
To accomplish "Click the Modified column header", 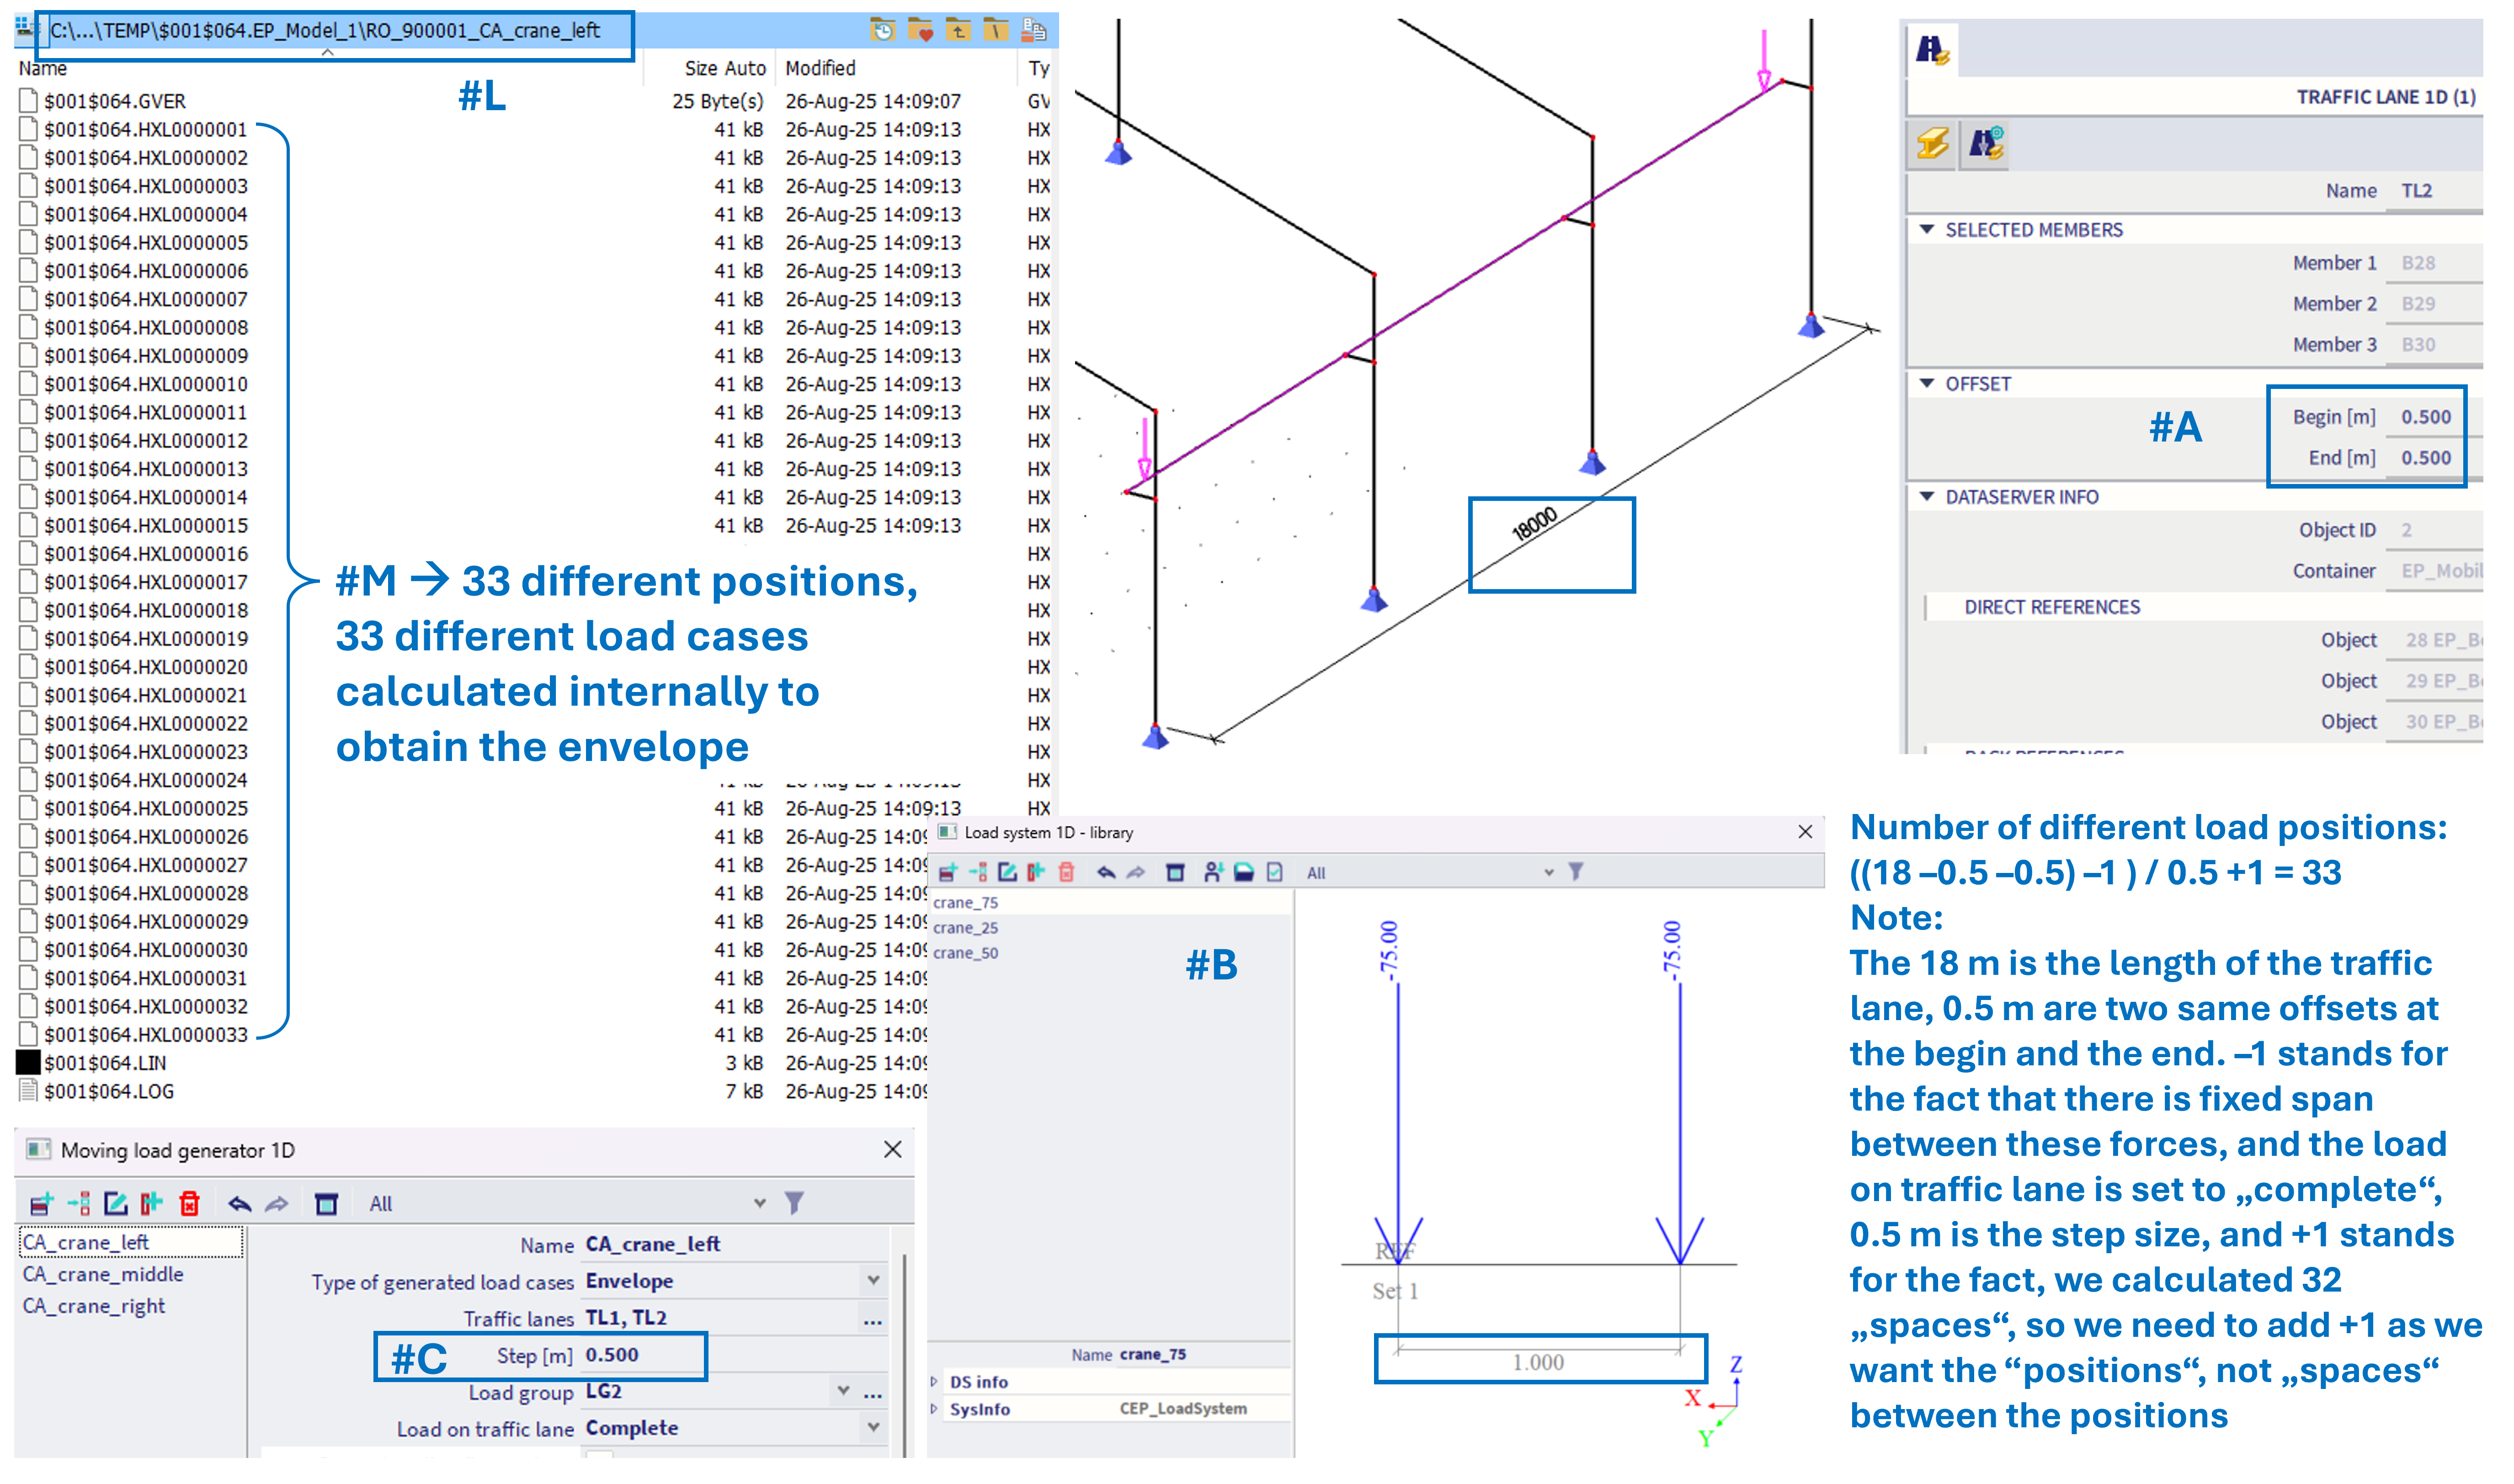I will tap(820, 68).
